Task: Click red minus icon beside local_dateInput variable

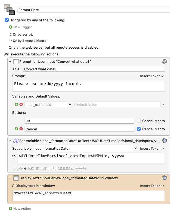Action: (x=21, y=105)
